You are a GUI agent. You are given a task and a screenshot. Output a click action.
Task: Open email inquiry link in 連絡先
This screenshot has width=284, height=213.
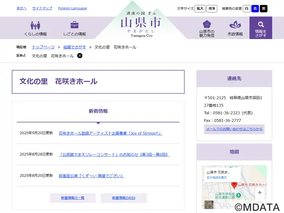click(x=234, y=129)
